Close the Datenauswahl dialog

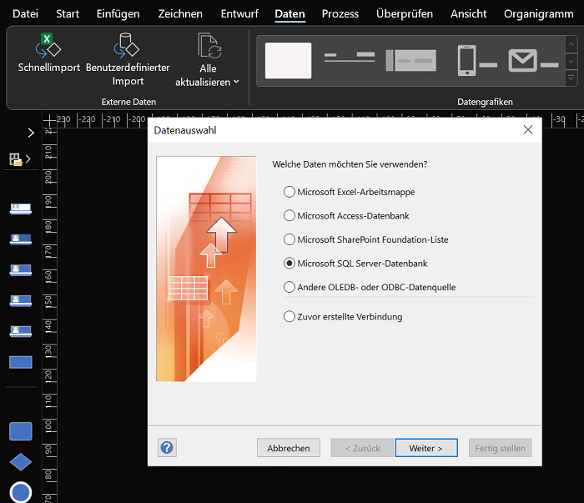point(528,130)
